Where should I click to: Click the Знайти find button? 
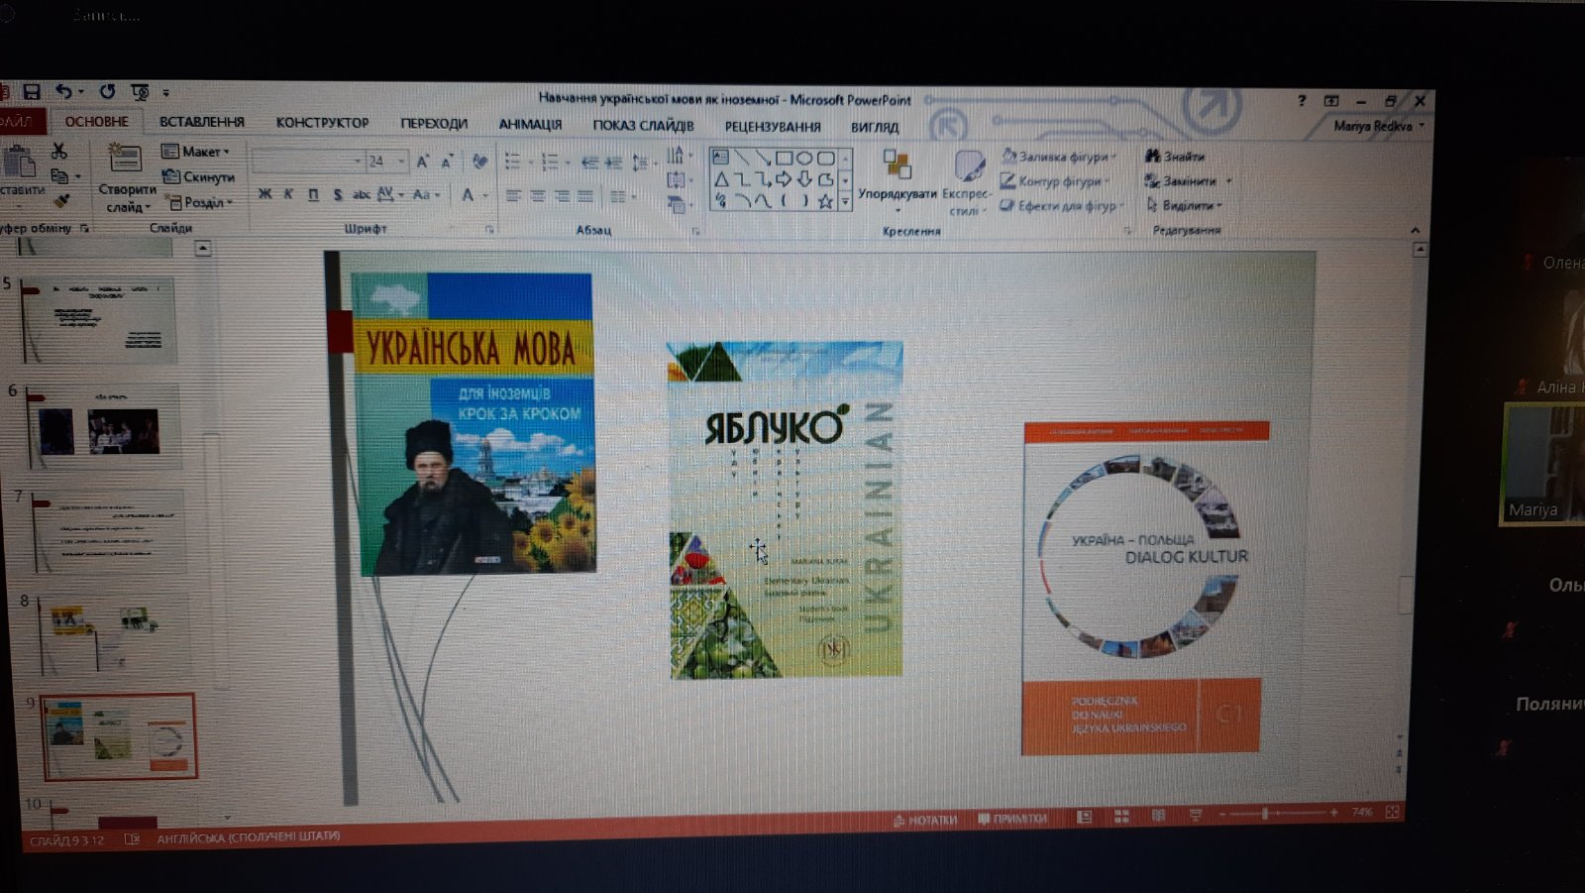[1175, 156]
